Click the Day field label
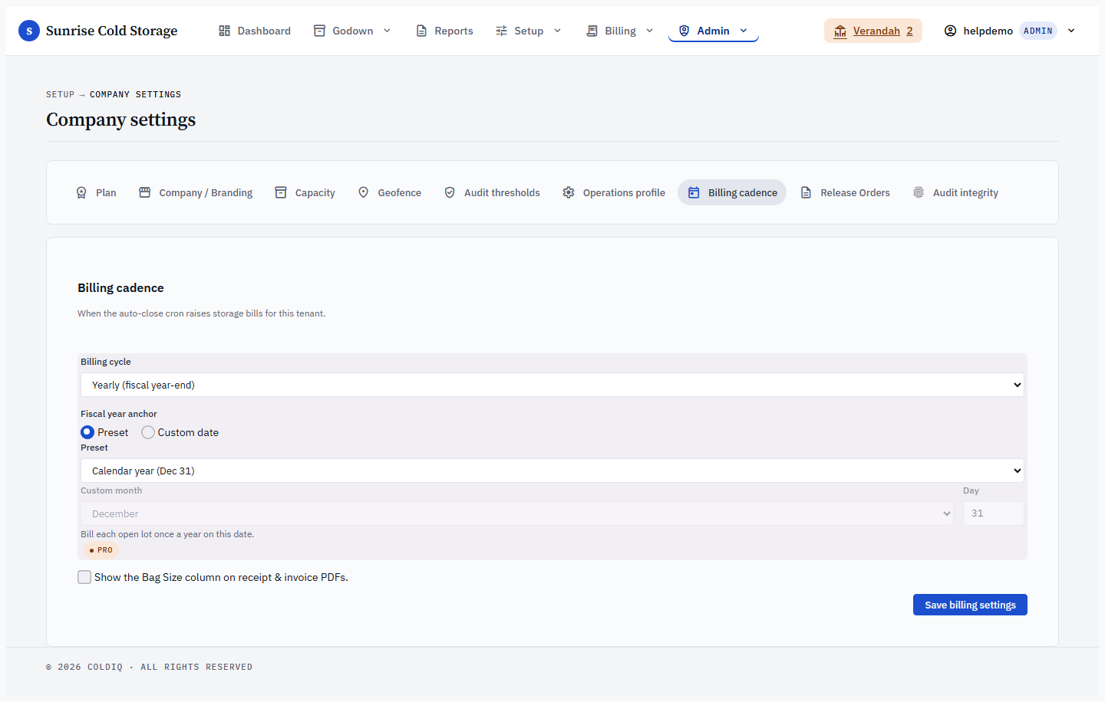Image resolution: width=1105 pixels, height=702 pixels. 971,490
